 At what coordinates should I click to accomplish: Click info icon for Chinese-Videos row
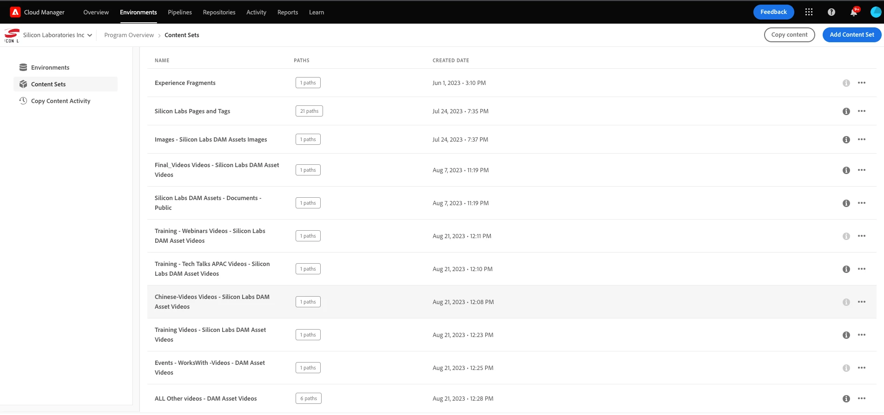[846, 302]
